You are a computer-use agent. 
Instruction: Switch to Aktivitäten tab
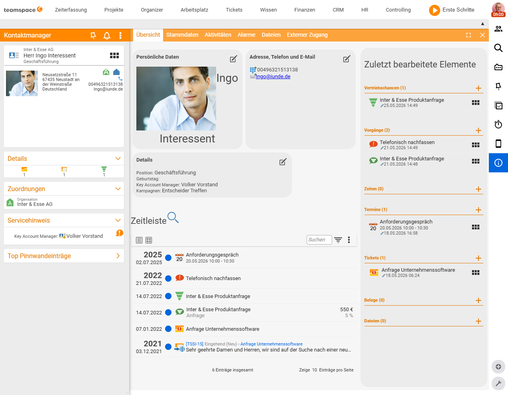click(x=218, y=35)
